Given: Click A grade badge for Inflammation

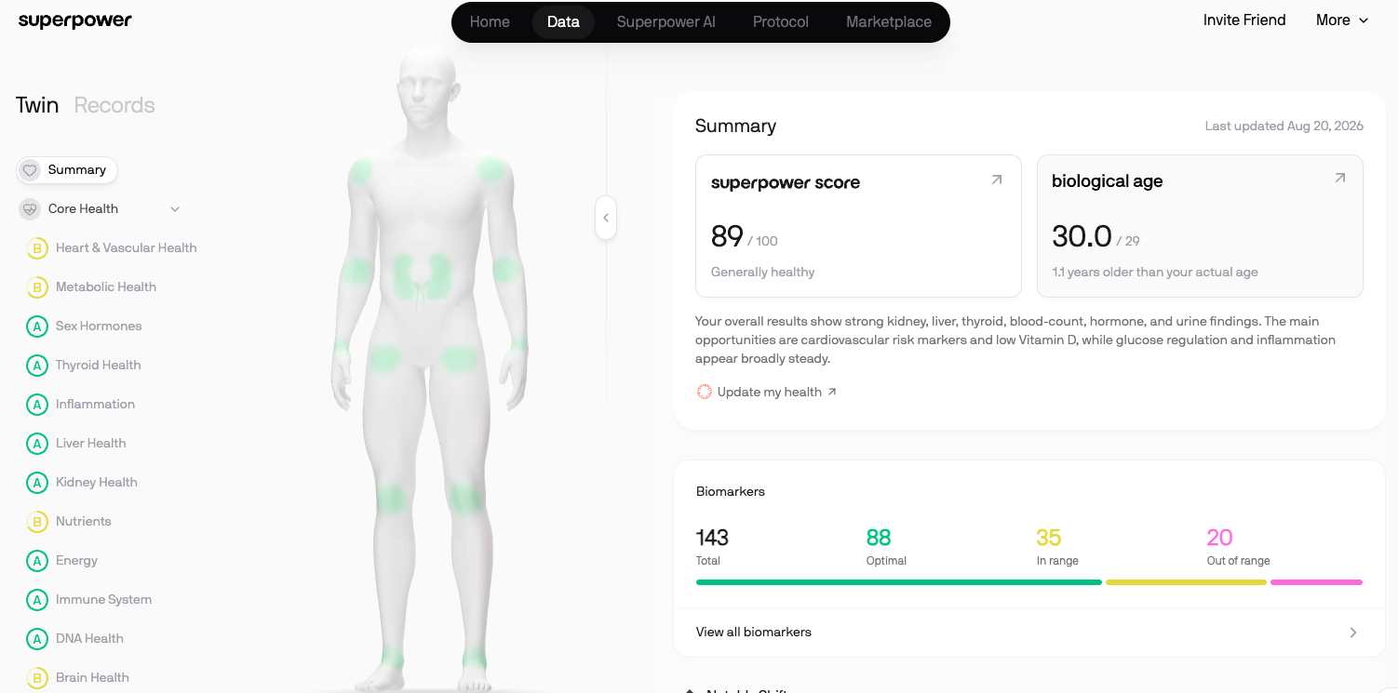Looking at the screenshot, I should tap(37, 405).
